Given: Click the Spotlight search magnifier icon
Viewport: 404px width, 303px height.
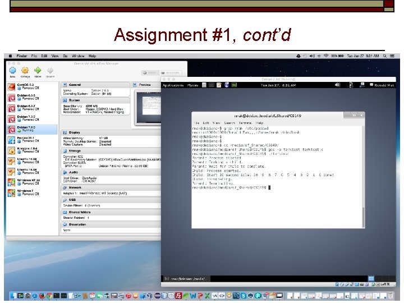Looking at the screenshot, I should pyautogui.click(x=385, y=56).
